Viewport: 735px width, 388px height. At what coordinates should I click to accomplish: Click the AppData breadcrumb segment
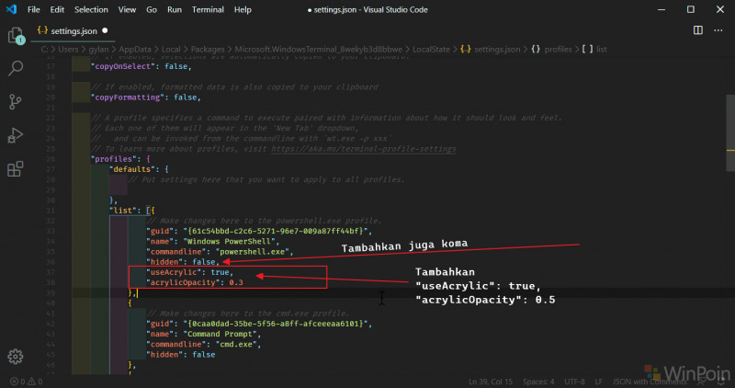click(135, 50)
